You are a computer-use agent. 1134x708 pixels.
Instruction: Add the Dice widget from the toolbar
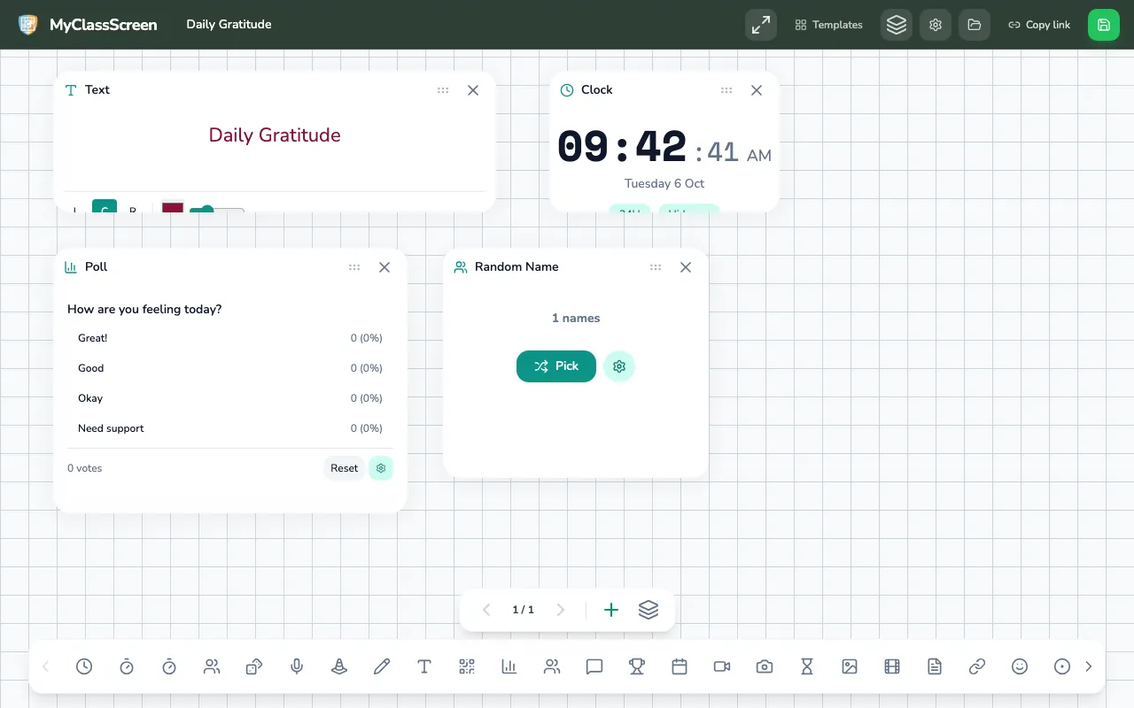(254, 666)
